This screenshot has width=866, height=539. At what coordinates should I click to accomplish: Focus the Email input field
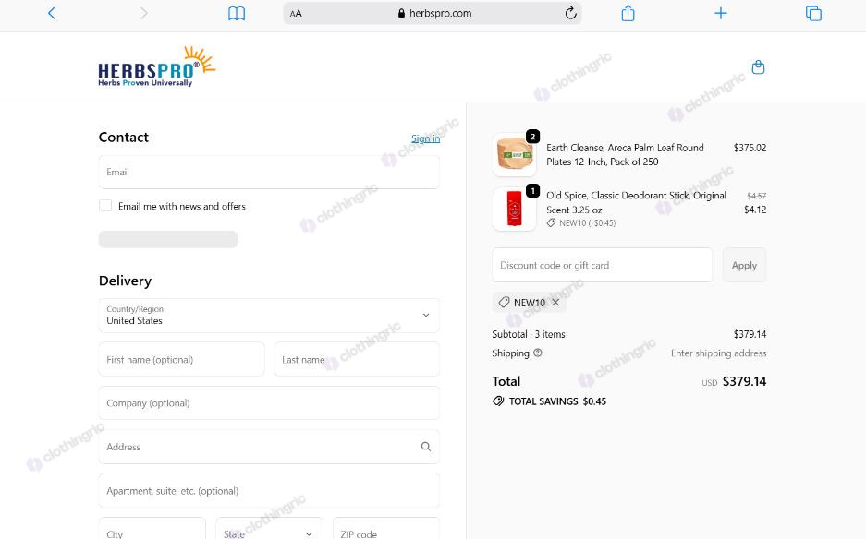(x=269, y=172)
